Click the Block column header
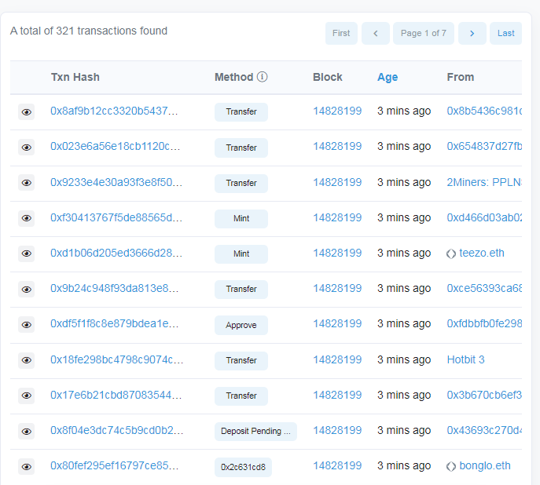This screenshot has width=540, height=485. point(328,77)
